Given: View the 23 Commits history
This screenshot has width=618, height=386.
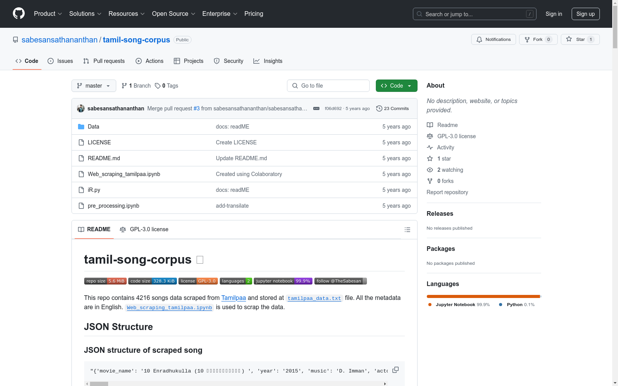Looking at the screenshot, I should (x=392, y=108).
